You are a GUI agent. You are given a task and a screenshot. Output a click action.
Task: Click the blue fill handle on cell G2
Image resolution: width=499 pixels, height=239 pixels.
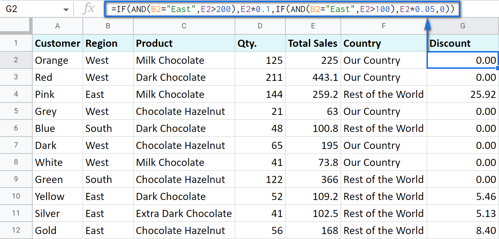coord(498,68)
